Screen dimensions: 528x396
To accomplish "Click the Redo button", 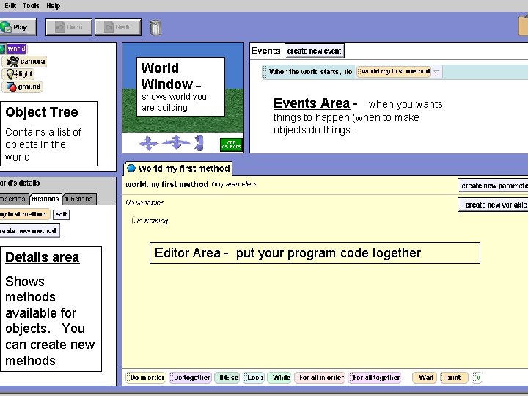I will tap(118, 27).
